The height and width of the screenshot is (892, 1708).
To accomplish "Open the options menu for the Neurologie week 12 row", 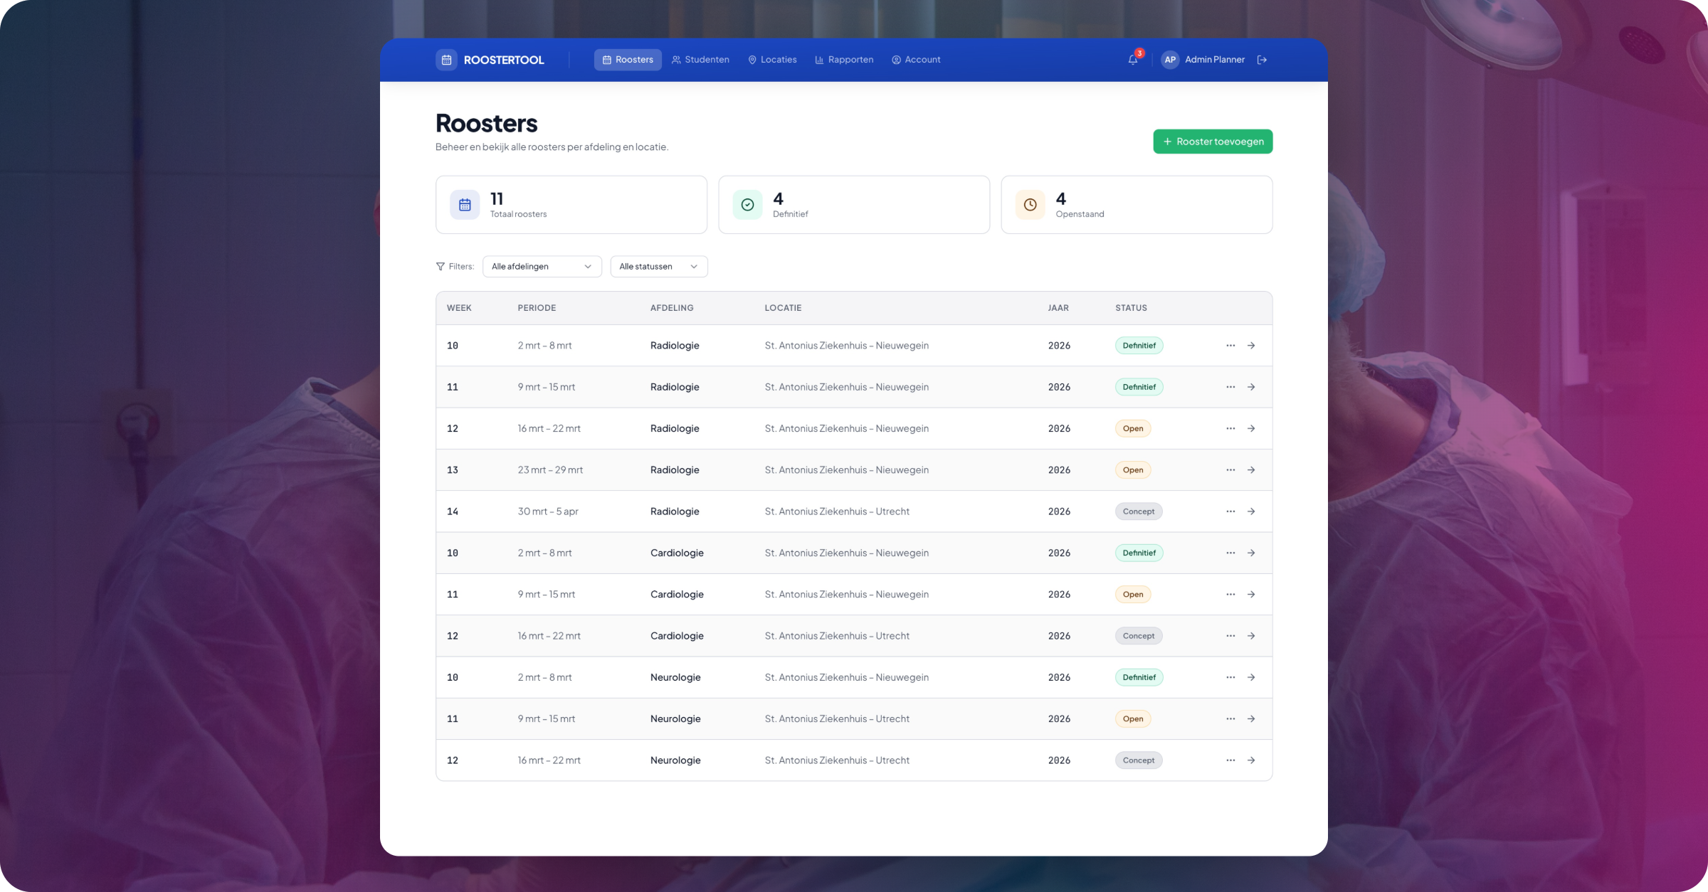I will (1230, 760).
